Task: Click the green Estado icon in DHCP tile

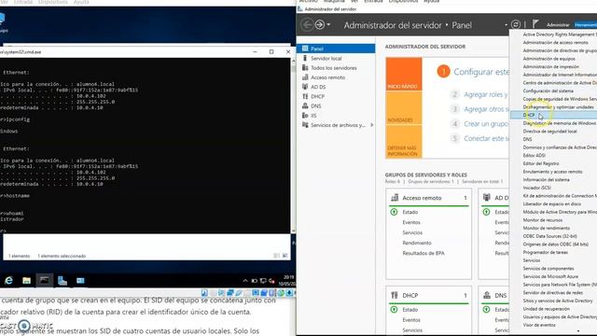Action: pos(394,309)
